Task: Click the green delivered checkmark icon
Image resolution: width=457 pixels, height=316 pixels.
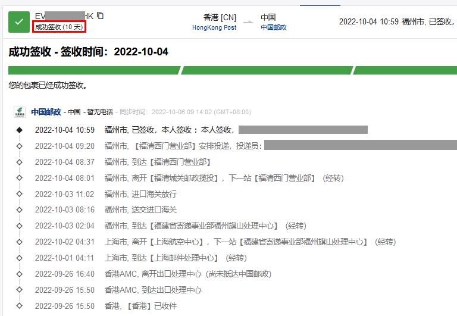Action: [19, 21]
